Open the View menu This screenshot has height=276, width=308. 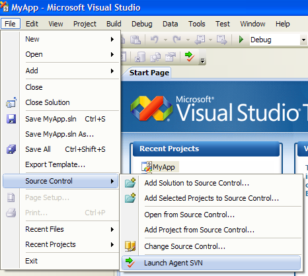(56, 24)
